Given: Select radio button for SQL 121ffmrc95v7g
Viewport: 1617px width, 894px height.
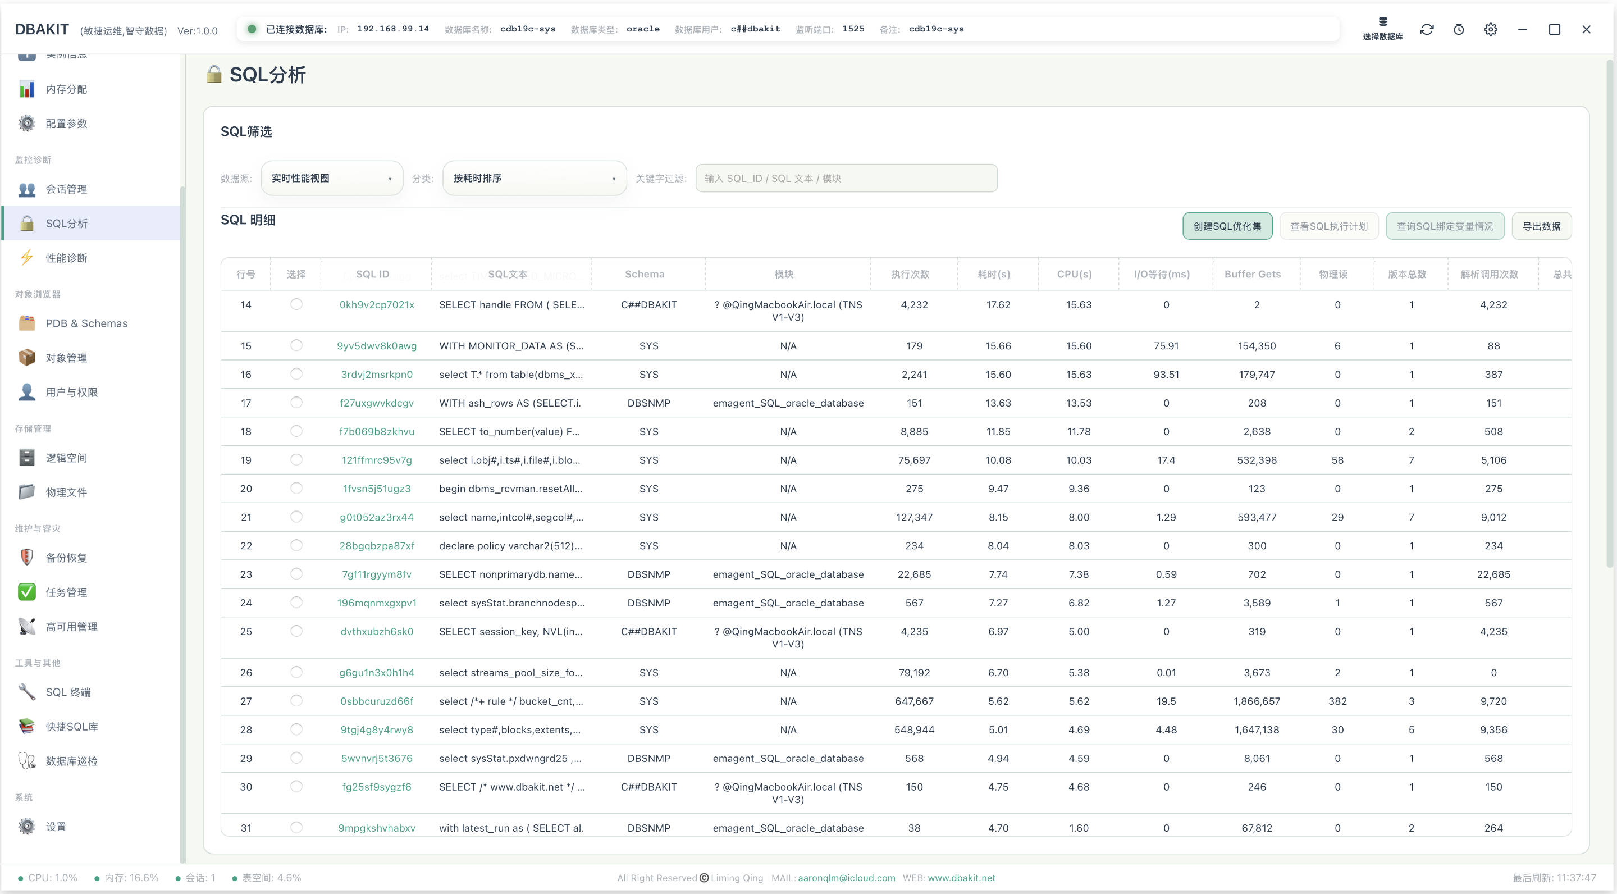Looking at the screenshot, I should [x=296, y=459].
